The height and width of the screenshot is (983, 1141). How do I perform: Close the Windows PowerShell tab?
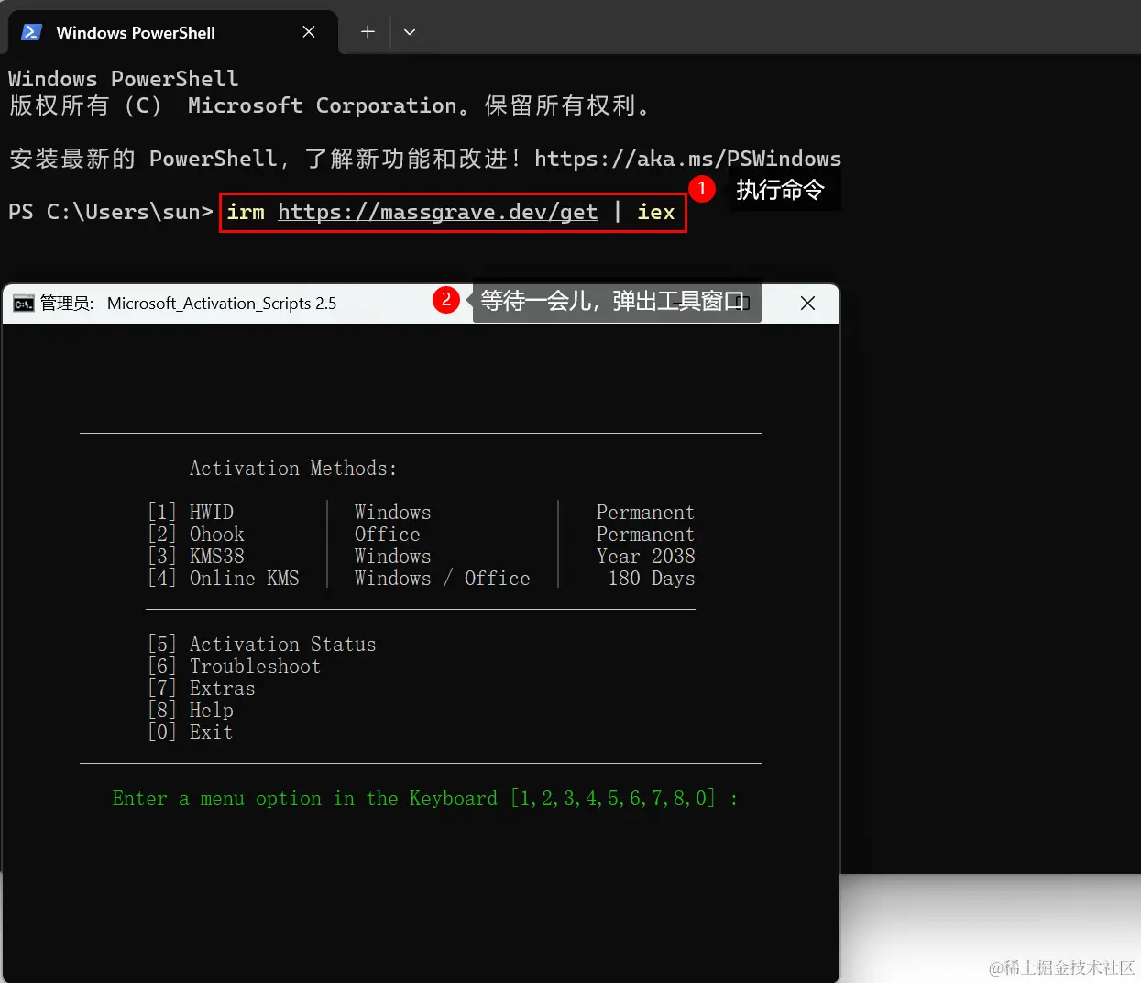click(309, 32)
